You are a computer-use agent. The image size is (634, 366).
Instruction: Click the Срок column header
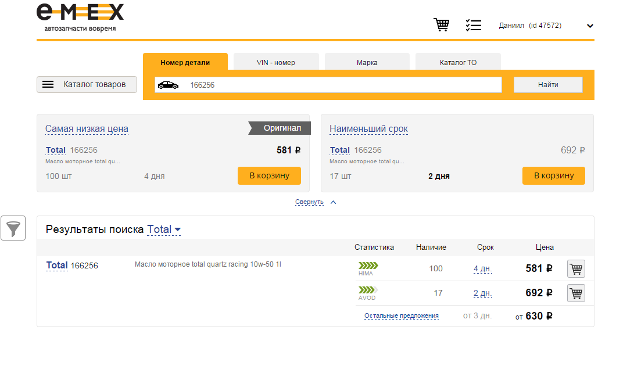(x=485, y=247)
